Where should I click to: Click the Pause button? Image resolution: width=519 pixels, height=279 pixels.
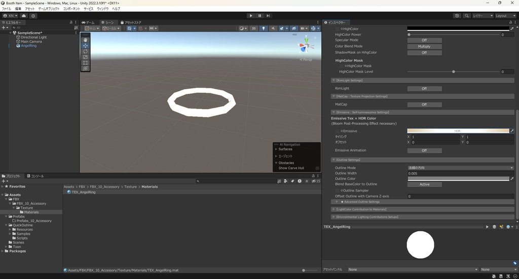coord(259,16)
